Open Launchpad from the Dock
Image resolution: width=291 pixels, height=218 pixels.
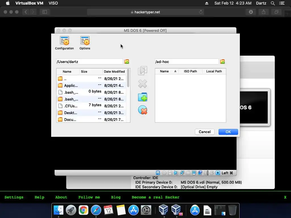[x=71, y=210]
